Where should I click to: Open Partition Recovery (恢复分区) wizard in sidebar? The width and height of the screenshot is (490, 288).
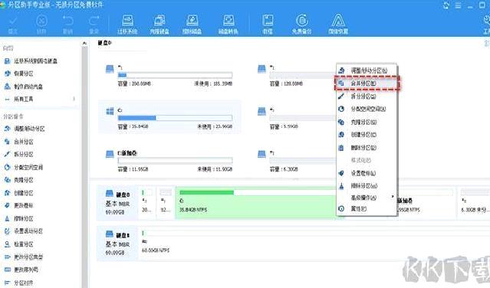(x=18, y=74)
